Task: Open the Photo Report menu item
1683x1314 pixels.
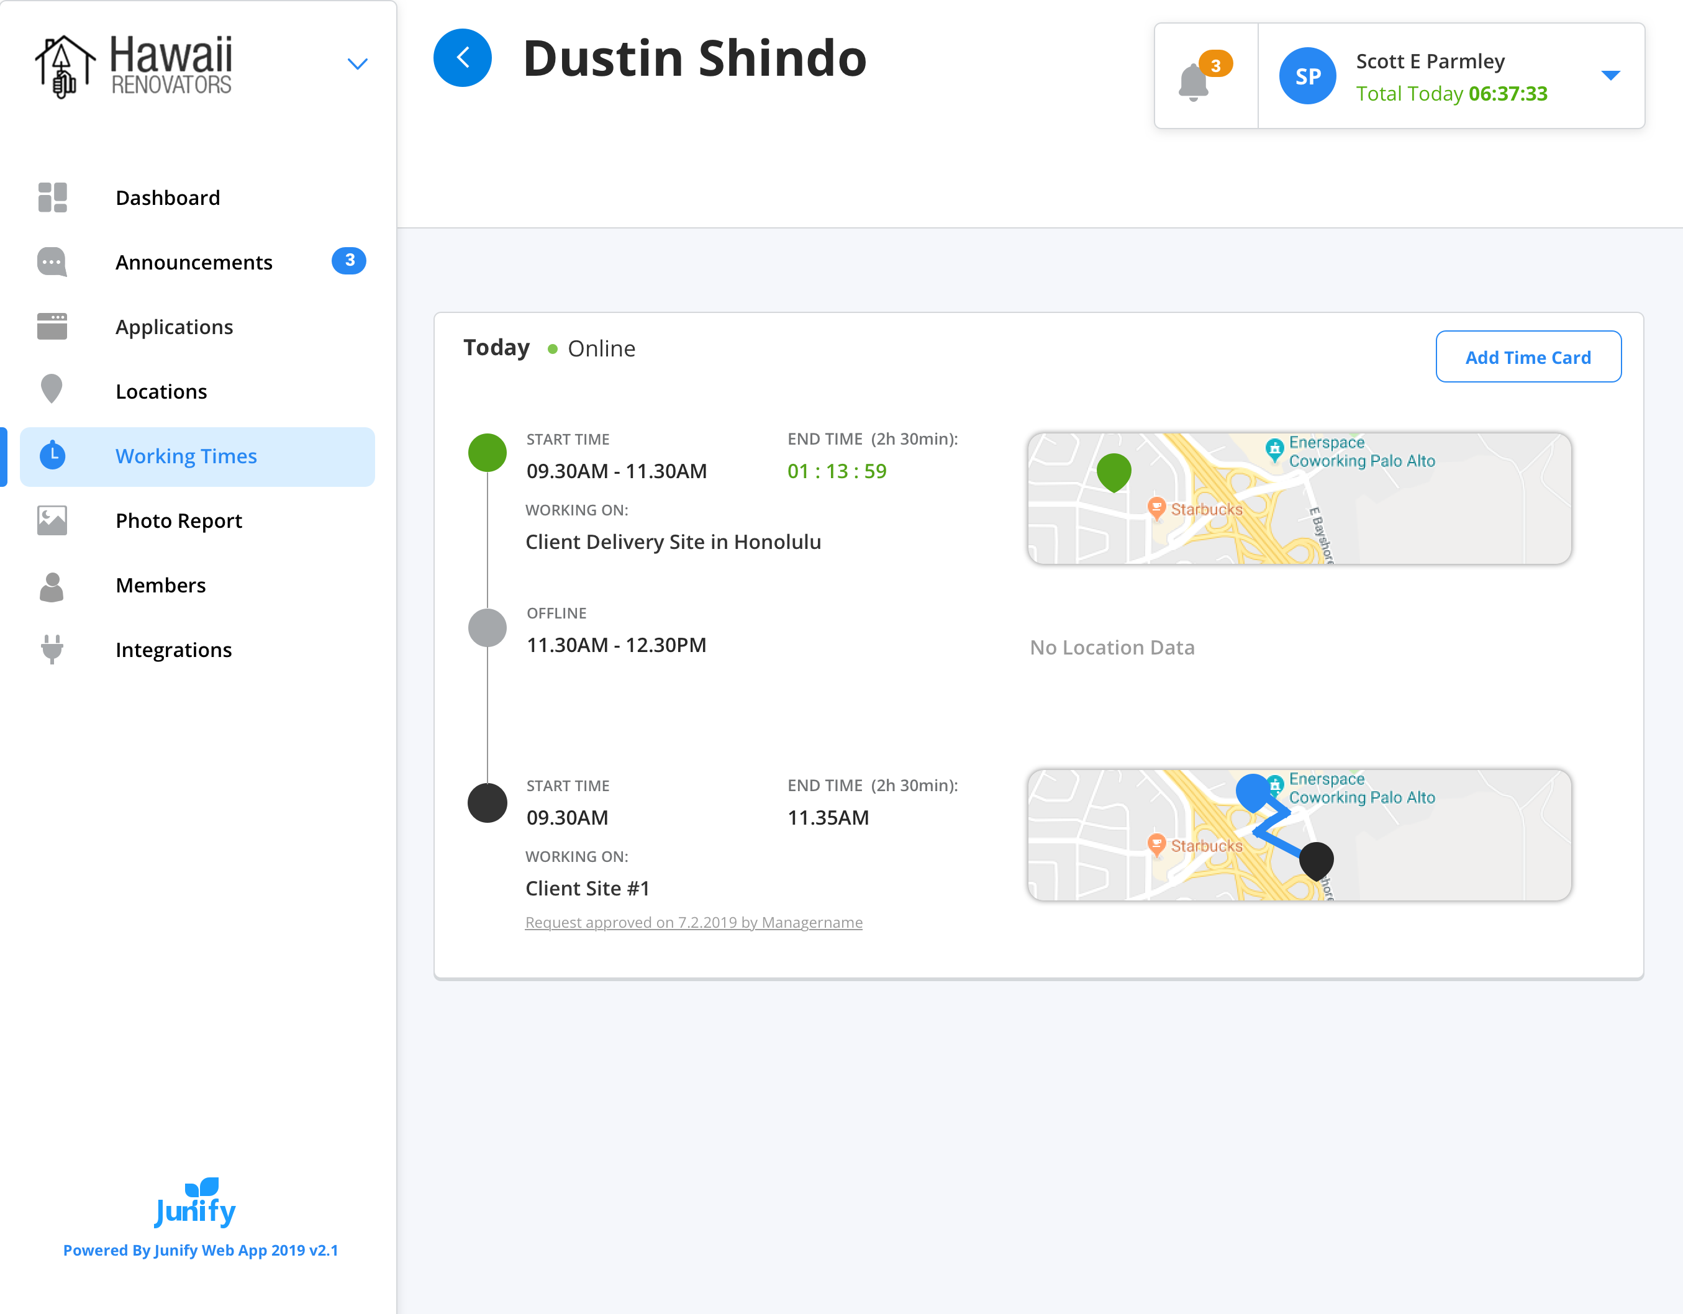Action: click(197, 521)
